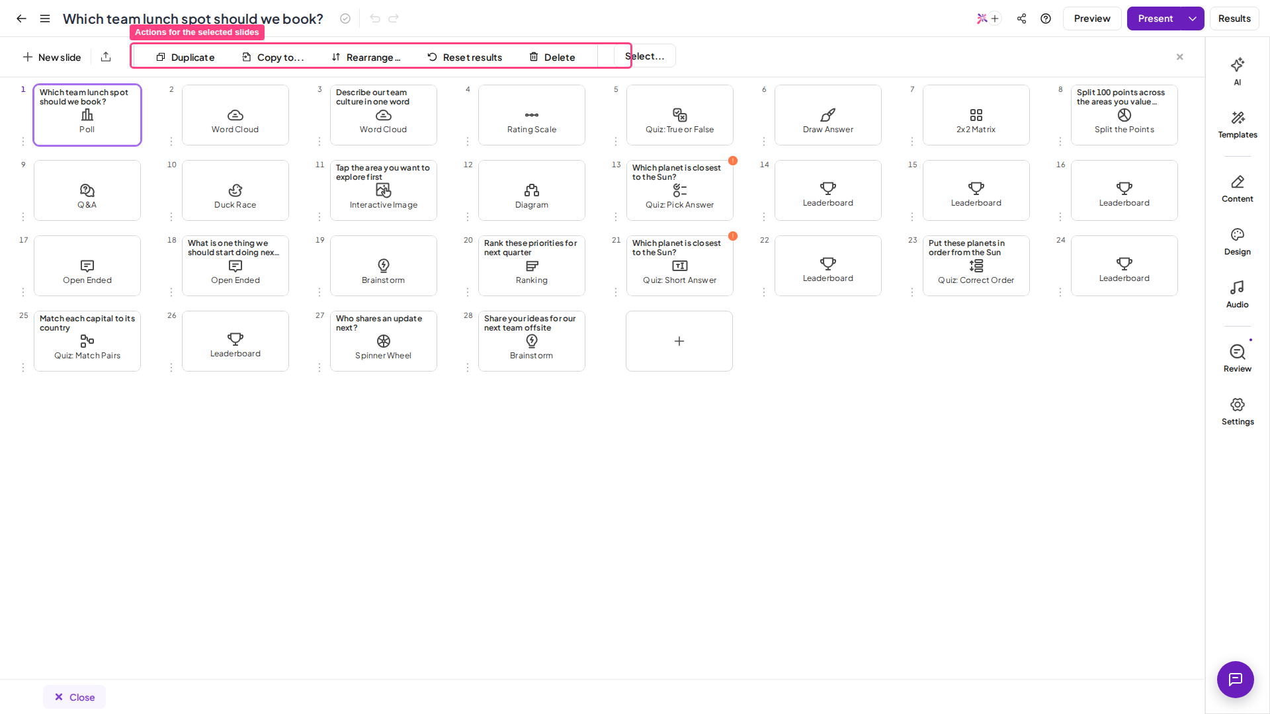The image size is (1270, 714).
Task: Click the Present button
Action: point(1155,19)
